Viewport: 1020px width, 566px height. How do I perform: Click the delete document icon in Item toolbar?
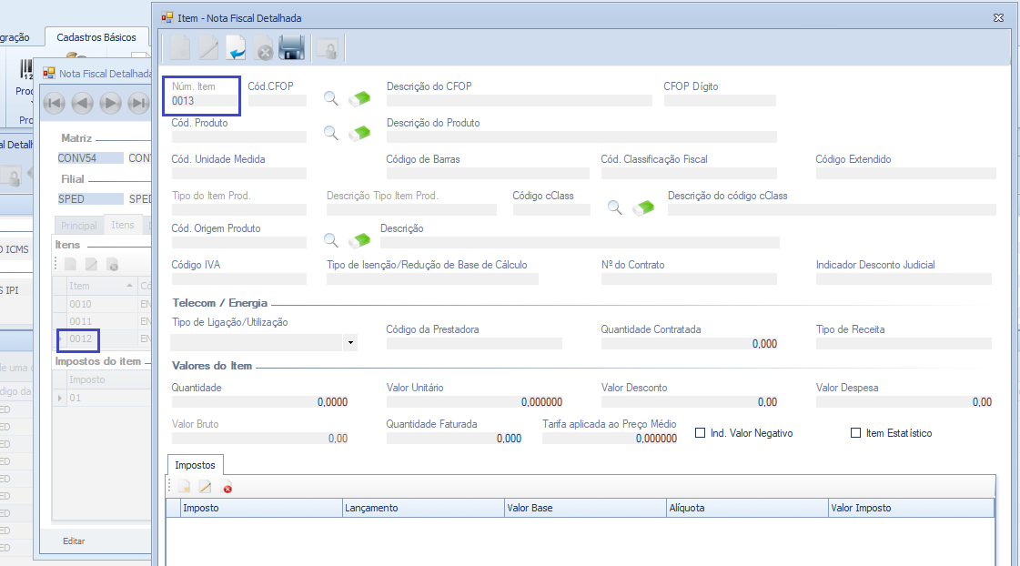point(264,48)
